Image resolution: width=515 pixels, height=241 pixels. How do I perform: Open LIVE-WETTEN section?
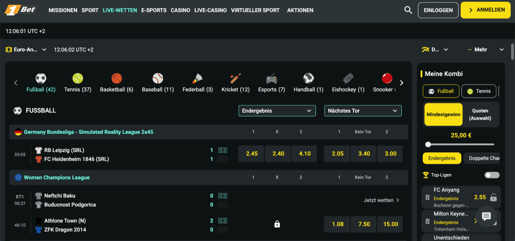click(x=120, y=10)
